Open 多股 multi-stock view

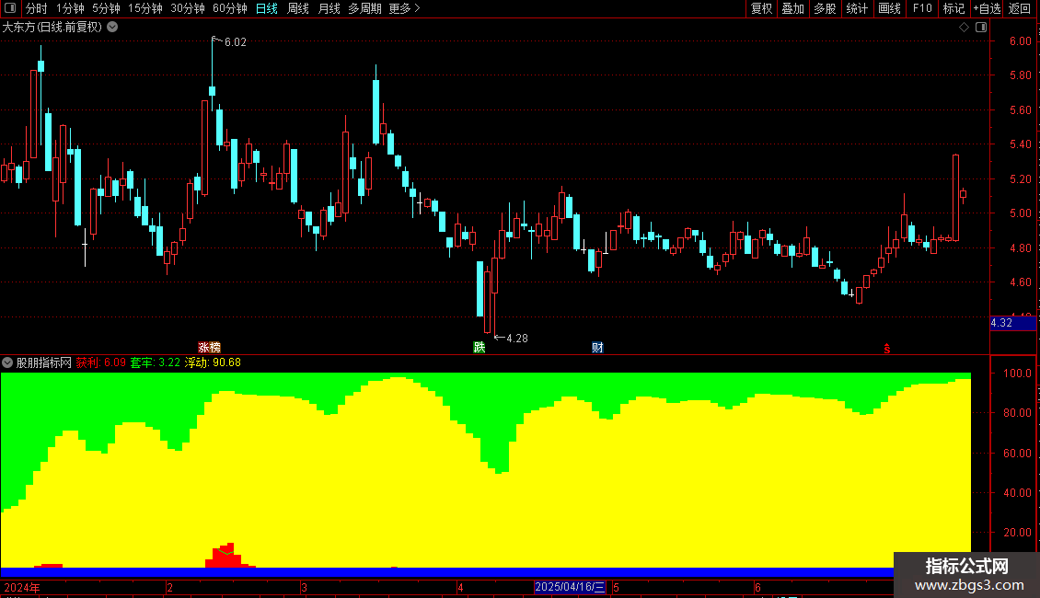825,8
